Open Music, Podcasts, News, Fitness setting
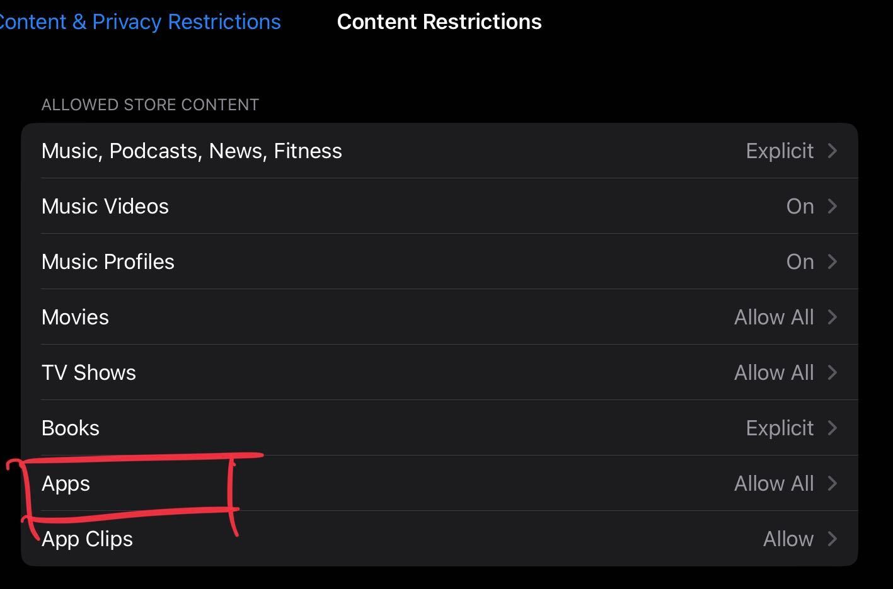 439,151
